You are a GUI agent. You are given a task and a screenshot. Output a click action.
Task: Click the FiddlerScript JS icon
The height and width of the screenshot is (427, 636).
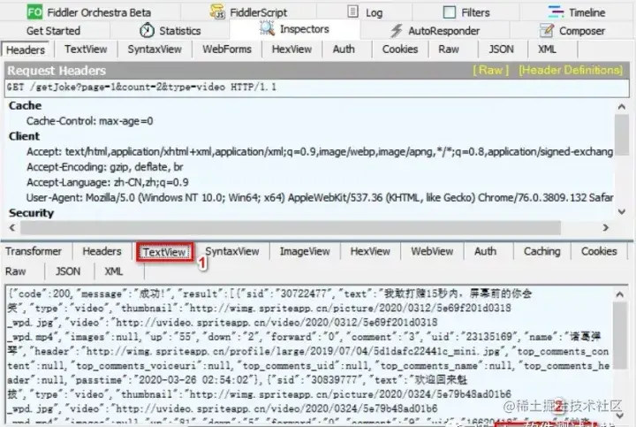[x=218, y=11]
